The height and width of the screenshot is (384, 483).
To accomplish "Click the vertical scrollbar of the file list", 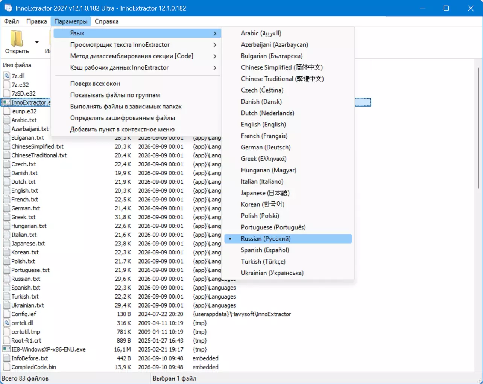I will click(478, 128).
